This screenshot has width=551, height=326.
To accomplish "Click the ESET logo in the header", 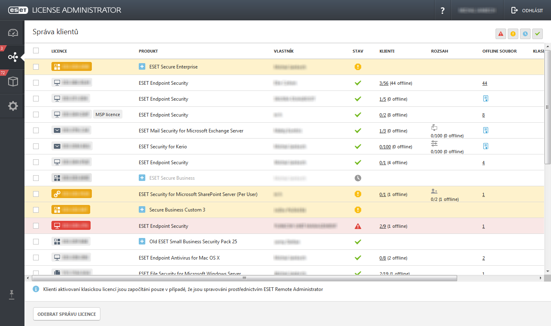I will click(18, 10).
